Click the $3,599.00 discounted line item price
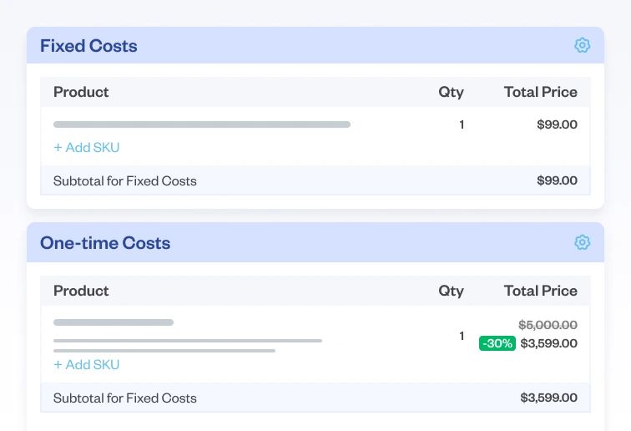631x431 pixels. tap(548, 343)
